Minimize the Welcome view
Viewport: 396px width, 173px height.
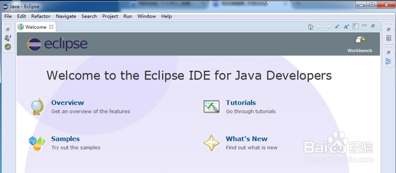pyautogui.click(x=364, y=26)
